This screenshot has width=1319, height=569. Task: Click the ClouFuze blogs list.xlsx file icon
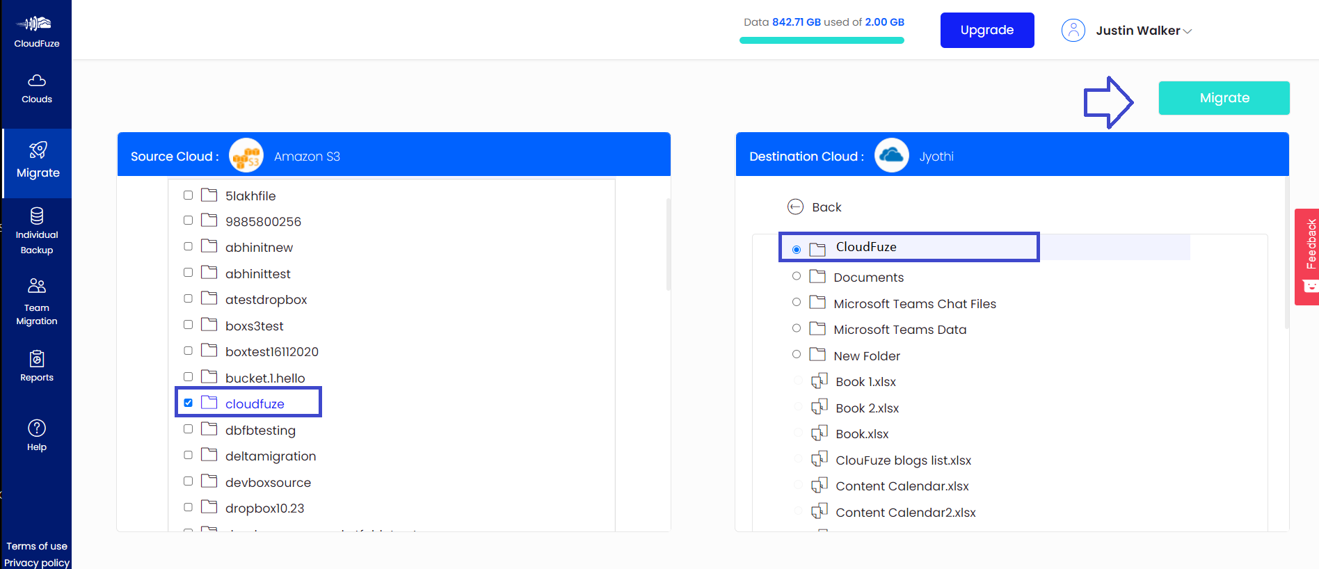point(820,459)
